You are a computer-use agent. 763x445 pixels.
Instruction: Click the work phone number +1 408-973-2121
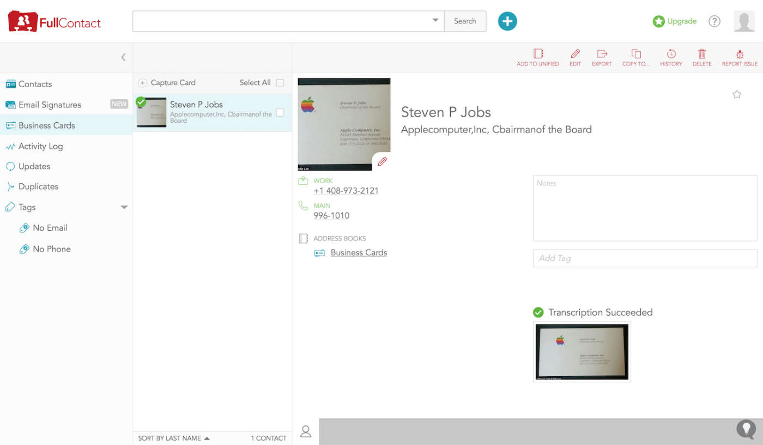click(x=346, y=191)
